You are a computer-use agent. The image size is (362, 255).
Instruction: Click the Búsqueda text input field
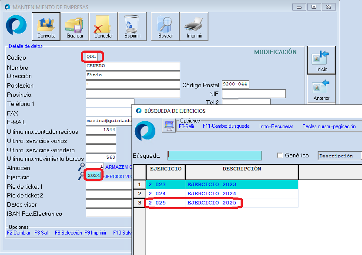tap(215, 156)
